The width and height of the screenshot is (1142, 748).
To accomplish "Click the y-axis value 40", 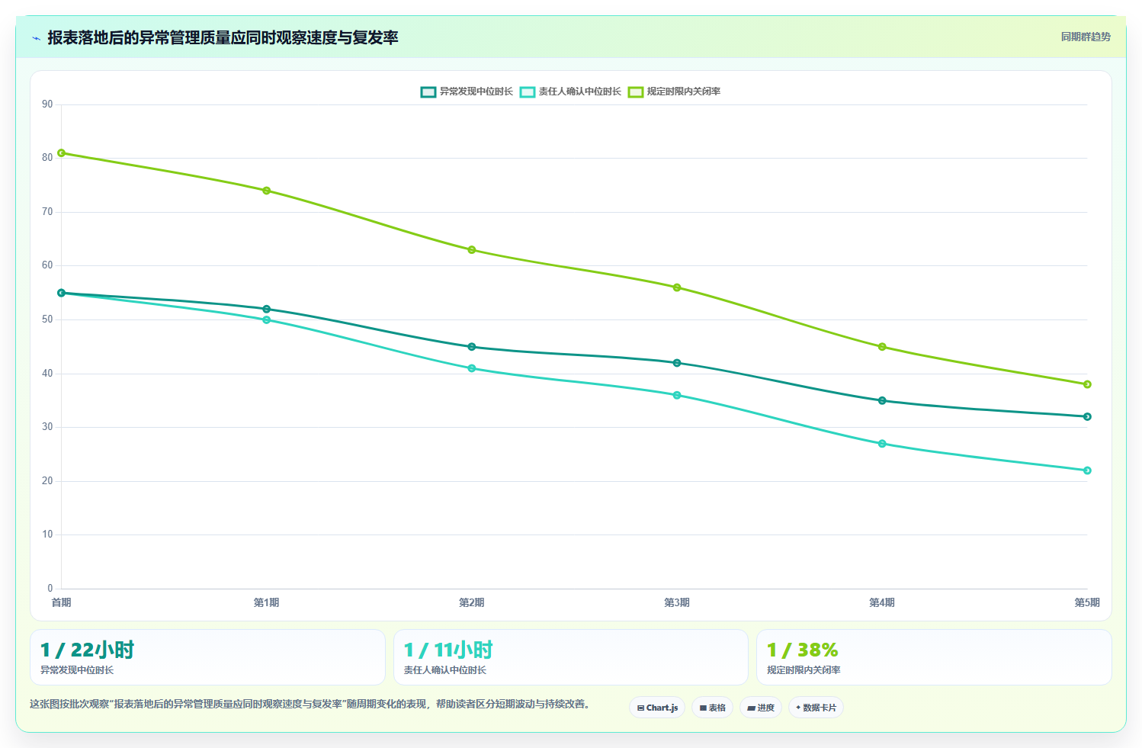I will coord(47,374).
